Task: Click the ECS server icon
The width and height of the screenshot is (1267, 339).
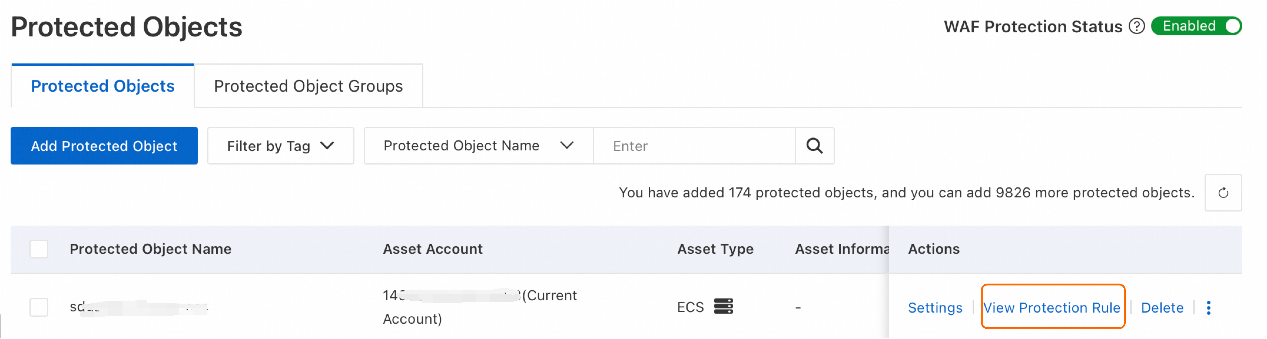Action: [723, 307]
